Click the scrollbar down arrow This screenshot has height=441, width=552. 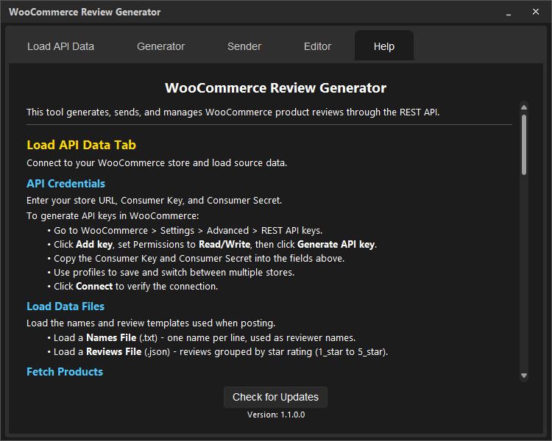click(x=524, y=376)
